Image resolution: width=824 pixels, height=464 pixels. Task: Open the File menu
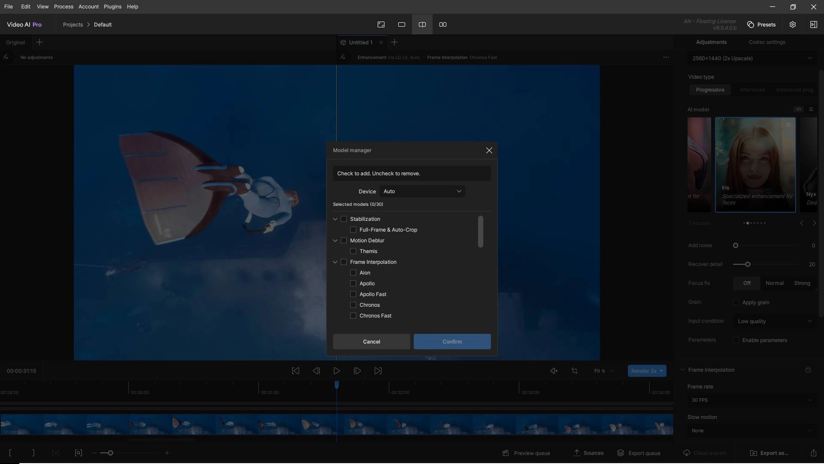[x=9, y=6]
